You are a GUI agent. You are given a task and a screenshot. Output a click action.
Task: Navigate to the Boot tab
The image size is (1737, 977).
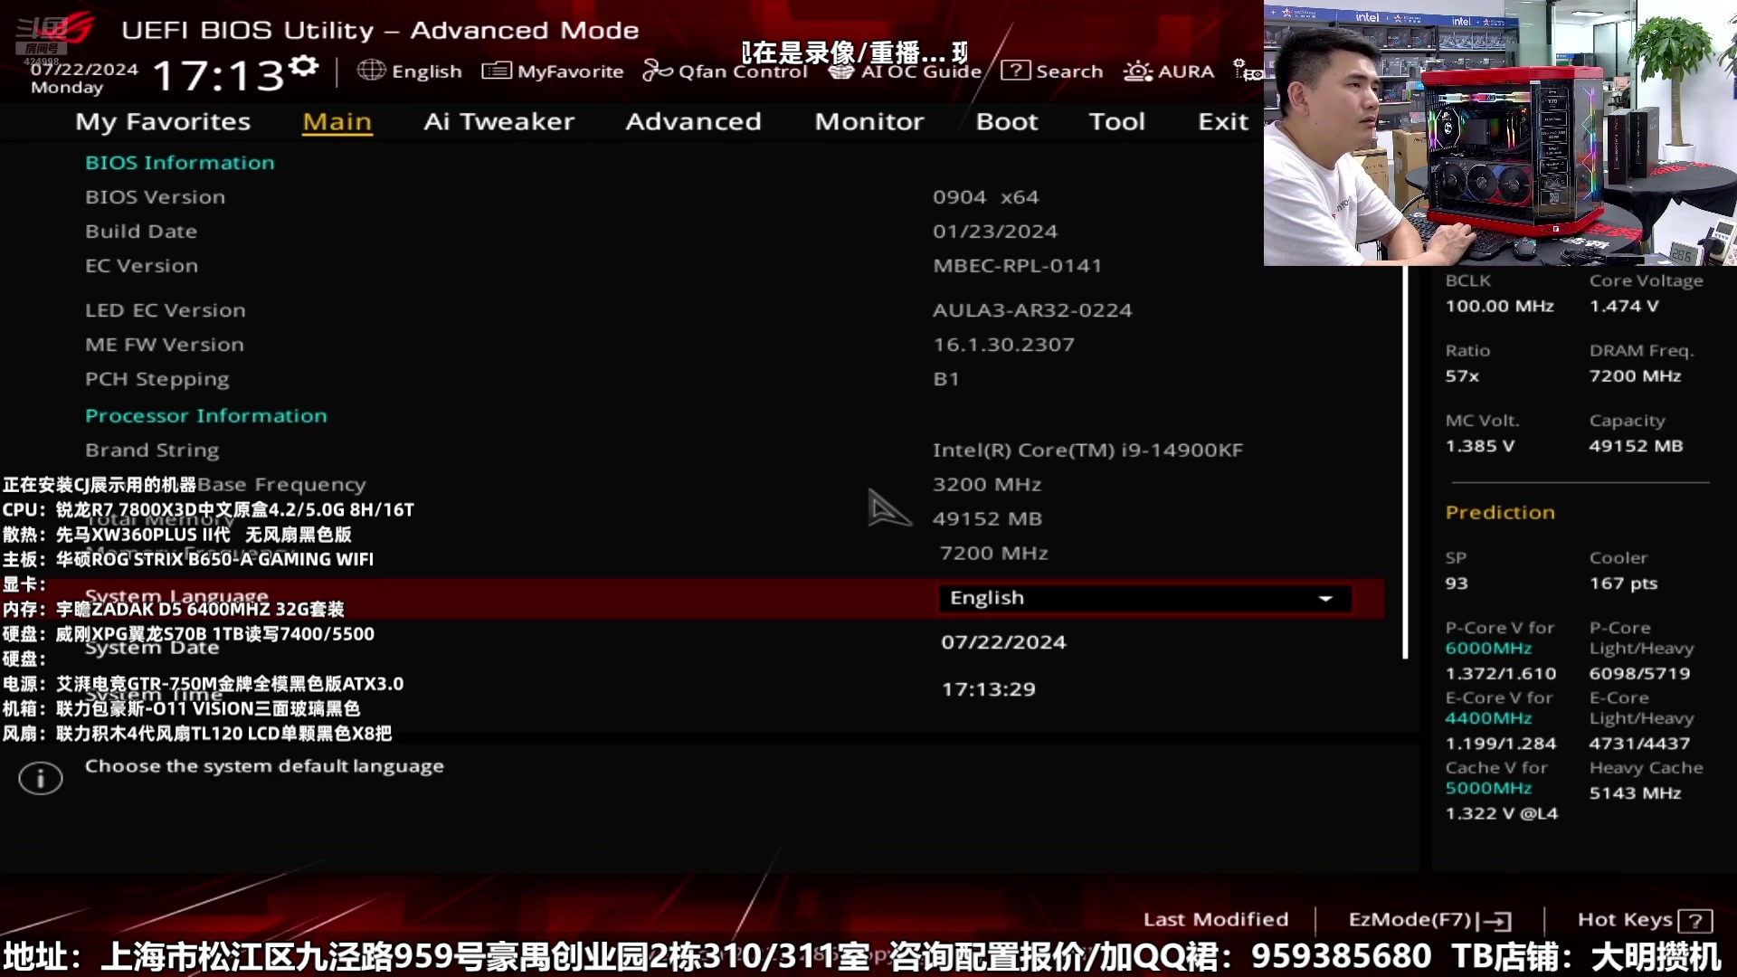click(x=1006, y=120)
